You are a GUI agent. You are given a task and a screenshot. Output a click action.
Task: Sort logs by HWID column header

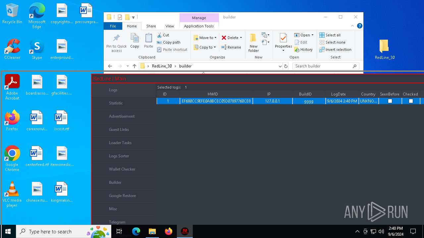[213, 94]
